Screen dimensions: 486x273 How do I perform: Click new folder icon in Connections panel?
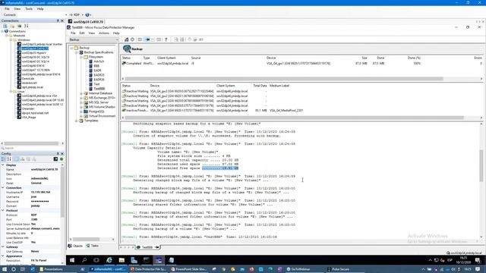click(x=12, y=26)
